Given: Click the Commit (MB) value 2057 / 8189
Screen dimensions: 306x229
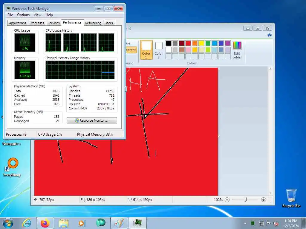Looking at the screenshot, I should (x=105, y=108).
